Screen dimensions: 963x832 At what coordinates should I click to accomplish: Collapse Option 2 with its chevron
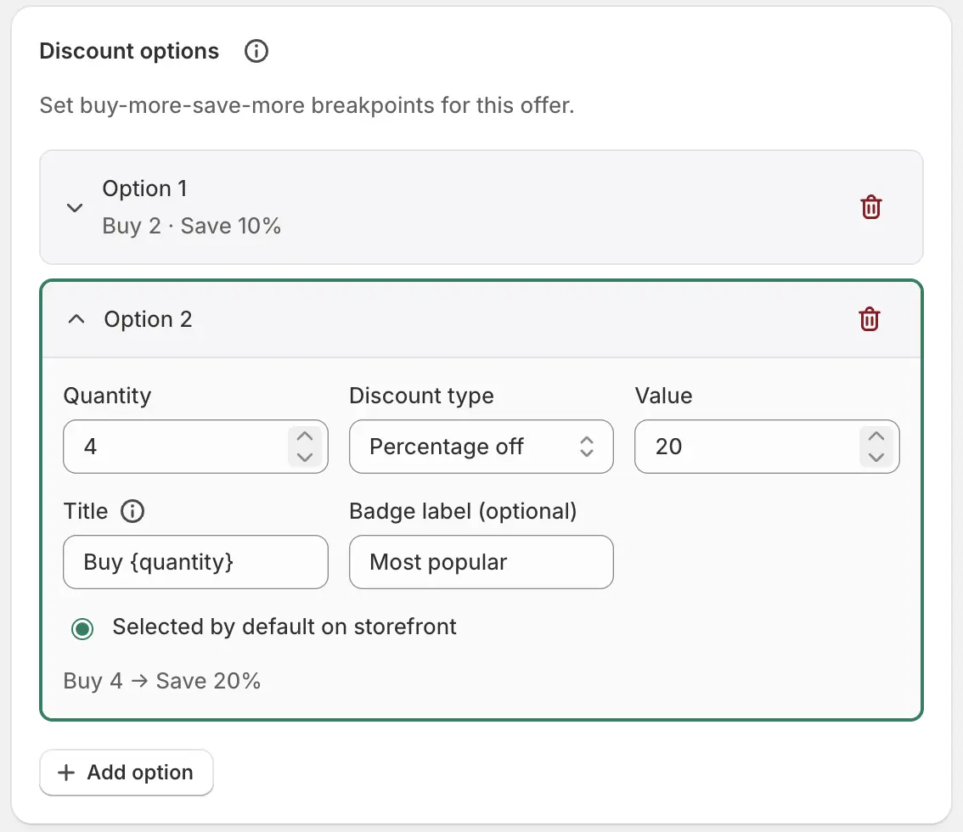pyautogui.click(x=76, y=318)
